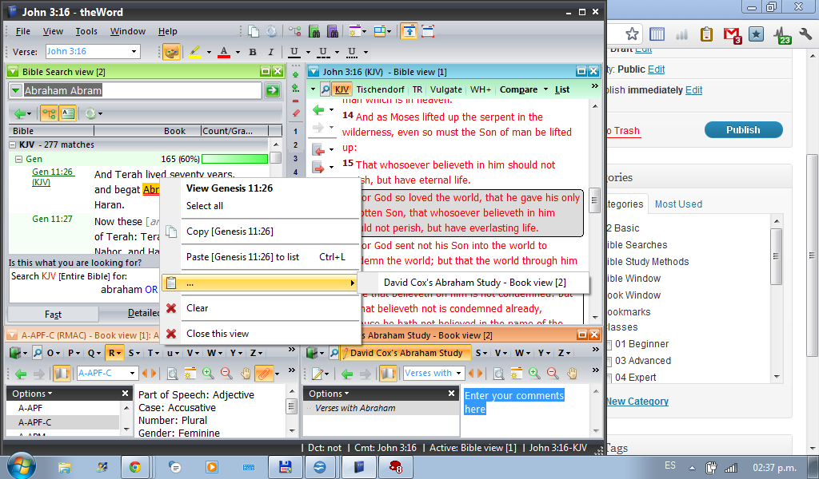The height and width of the screenshot is (479, 819).
Task: Click green back arrow in Abraham Study toolbar
Action: 347,373
